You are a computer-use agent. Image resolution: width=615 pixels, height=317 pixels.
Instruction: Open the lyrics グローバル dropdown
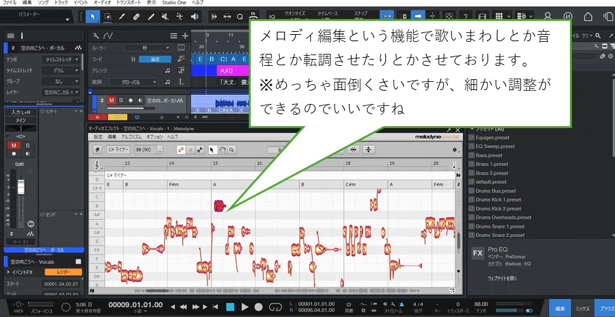click(133, 82)
